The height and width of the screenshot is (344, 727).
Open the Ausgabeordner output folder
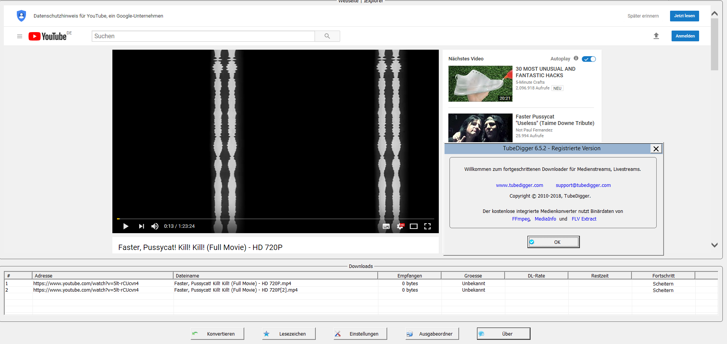tap(432, 334)
